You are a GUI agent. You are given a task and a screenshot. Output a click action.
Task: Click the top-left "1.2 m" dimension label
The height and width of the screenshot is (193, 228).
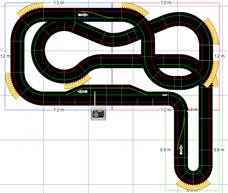point(59,2)
